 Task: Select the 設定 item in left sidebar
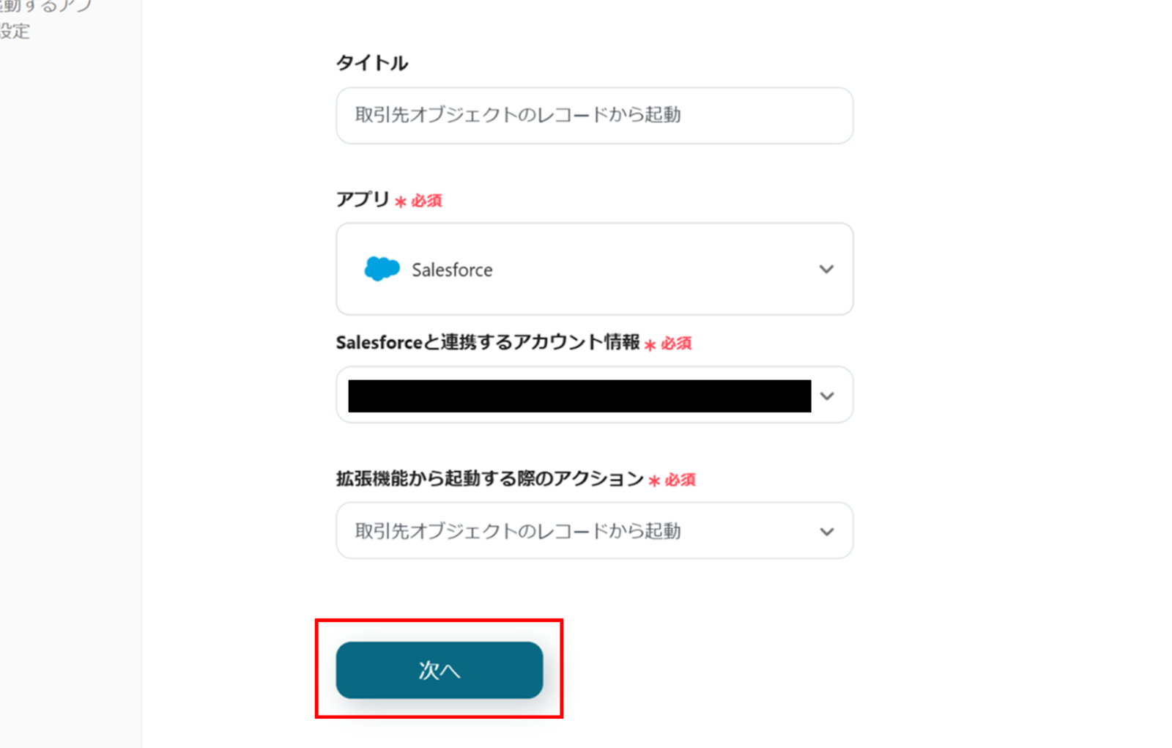(15, 32)
